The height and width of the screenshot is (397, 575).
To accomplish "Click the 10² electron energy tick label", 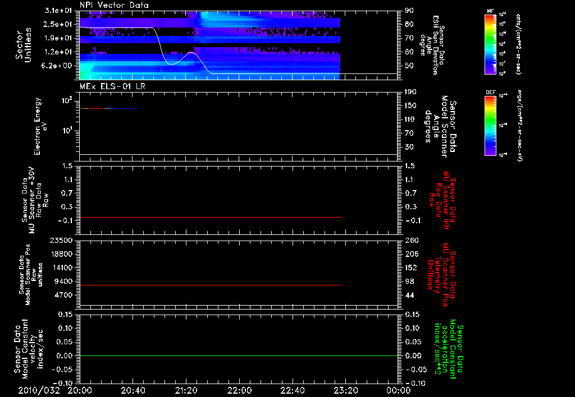I will click(x=67, y=100).
